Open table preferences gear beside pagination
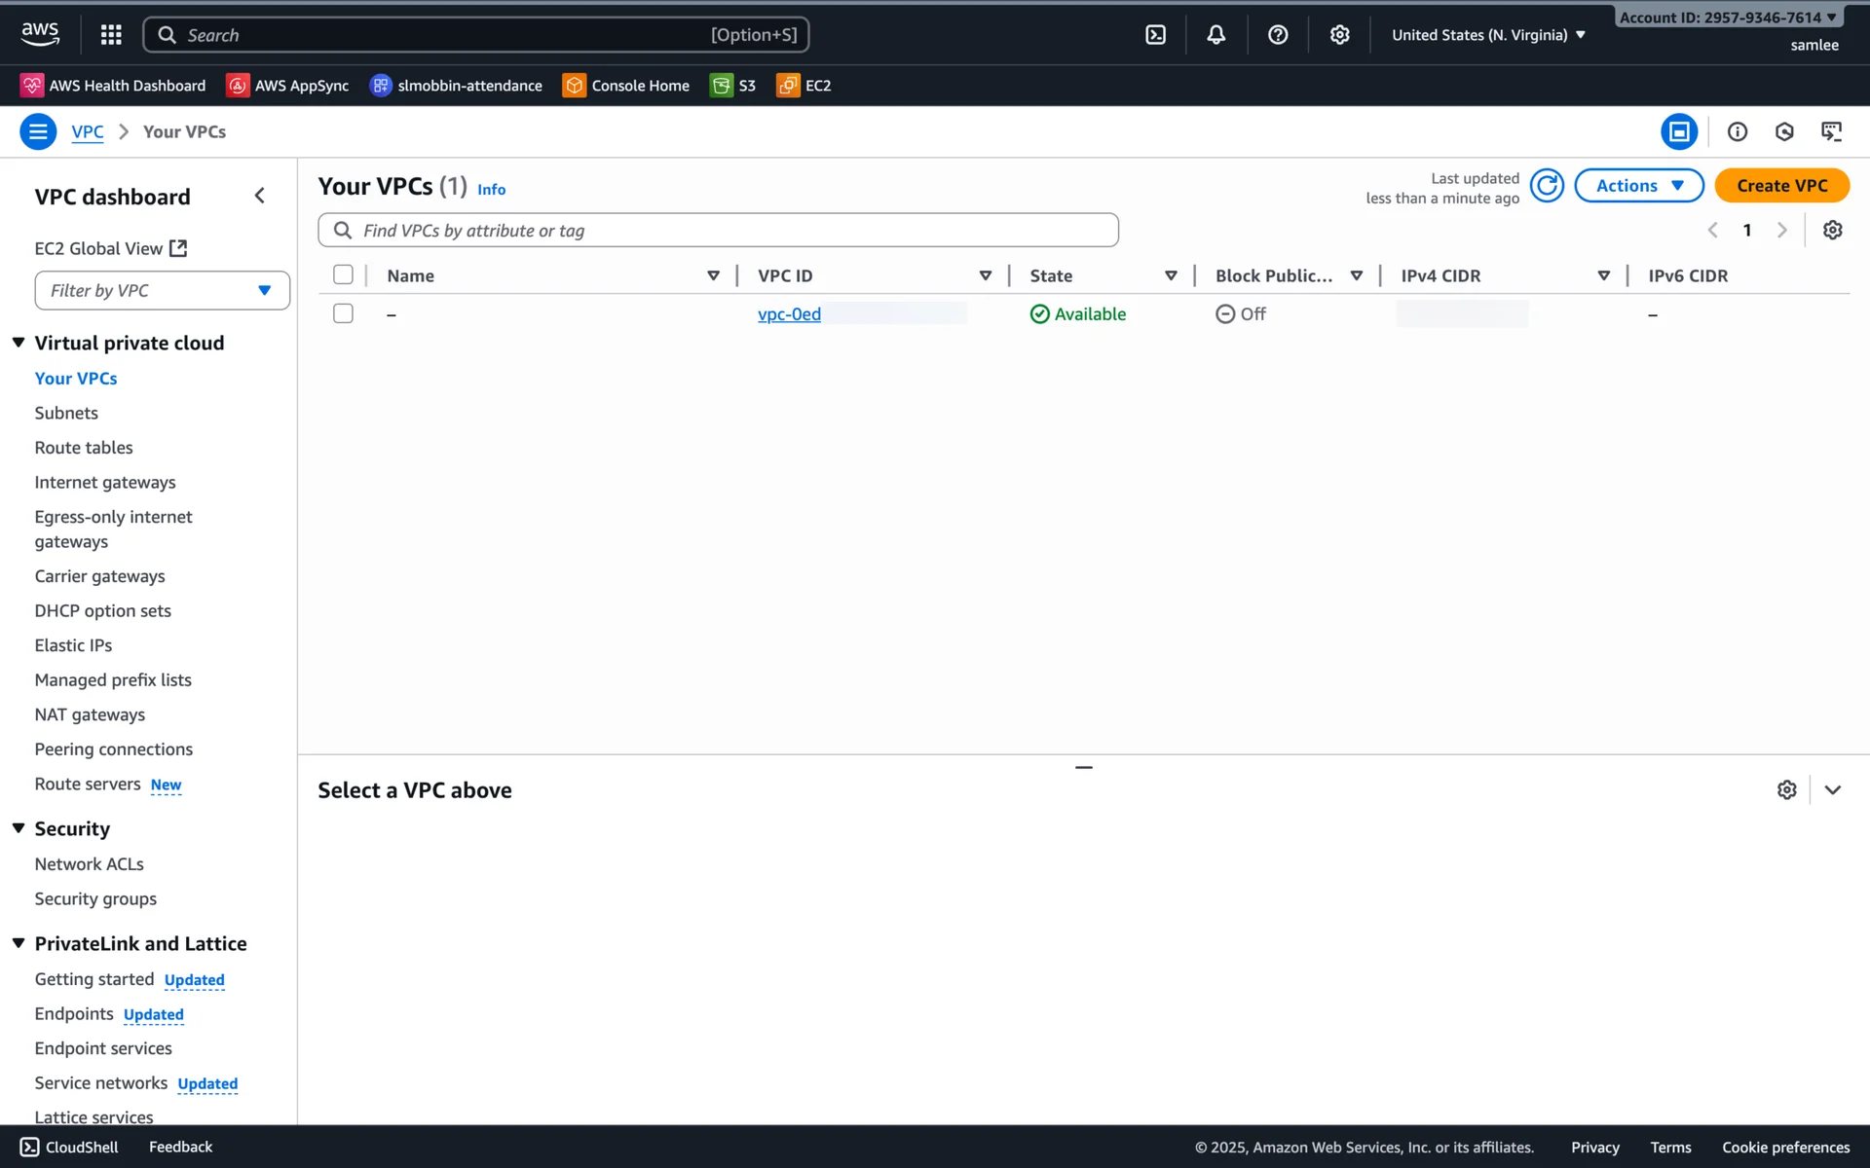 [x=1832, y=231]
